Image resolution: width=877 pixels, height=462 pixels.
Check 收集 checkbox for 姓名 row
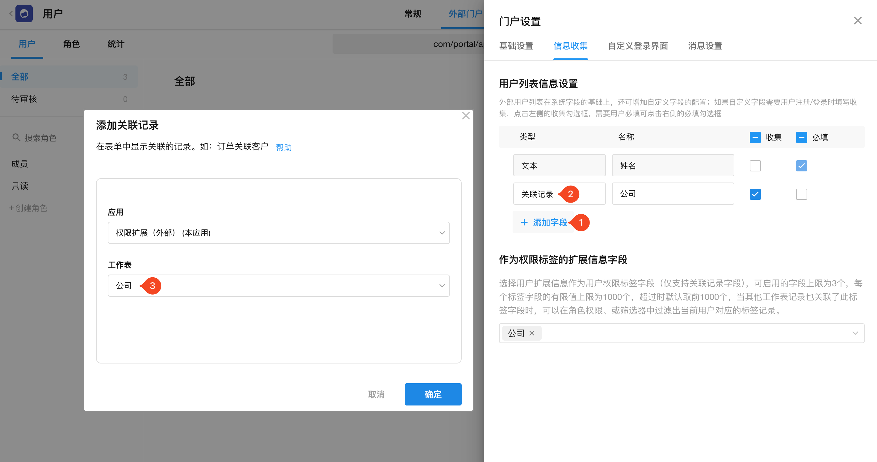tap(755, 166)
